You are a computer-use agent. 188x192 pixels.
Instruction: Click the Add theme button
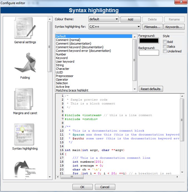click(131, 19)
